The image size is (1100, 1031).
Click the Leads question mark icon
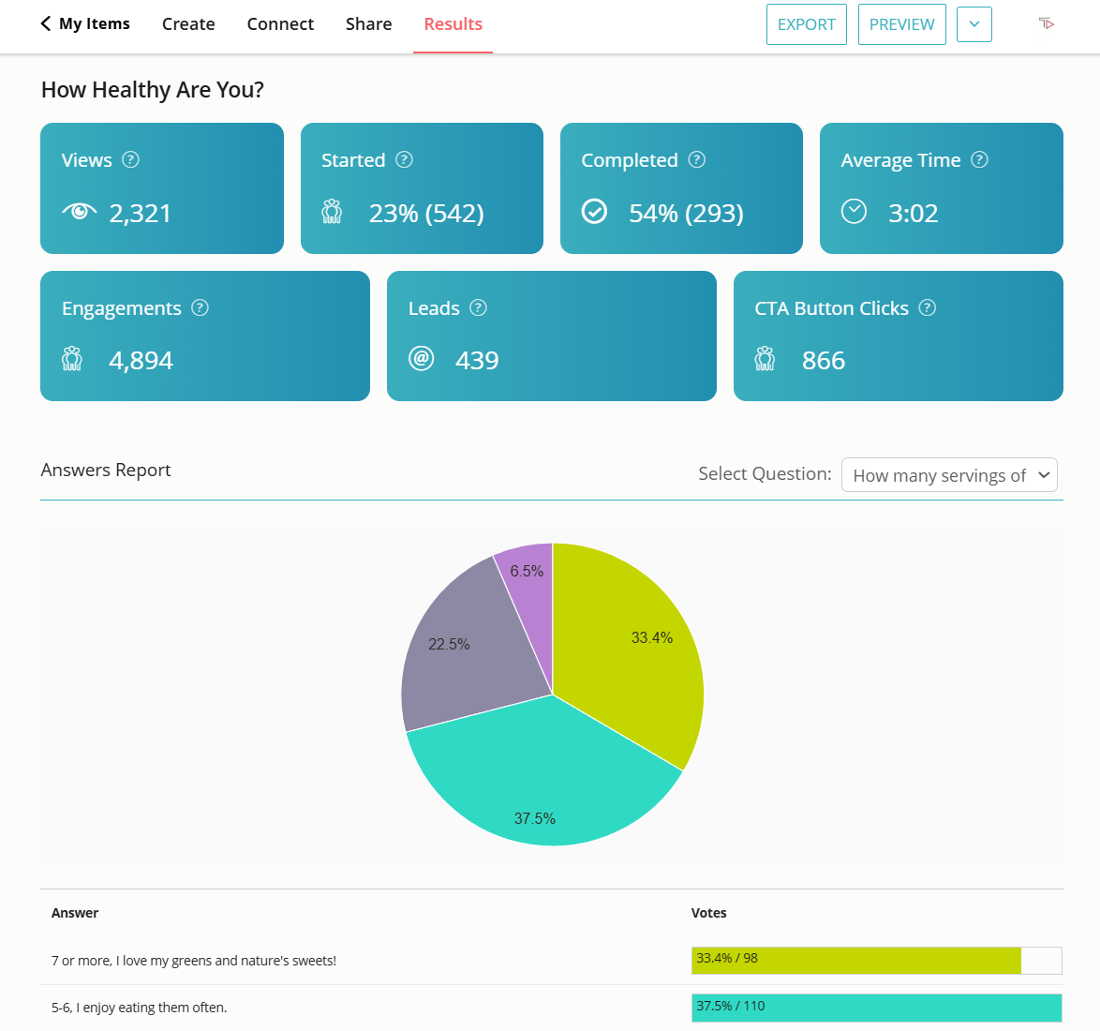pyautogui.click(x=479, y=307)
